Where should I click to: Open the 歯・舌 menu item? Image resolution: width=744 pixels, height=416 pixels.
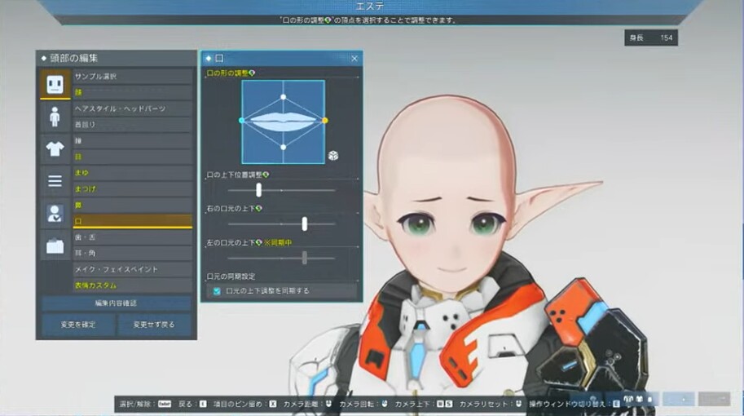tap(132, 237)
